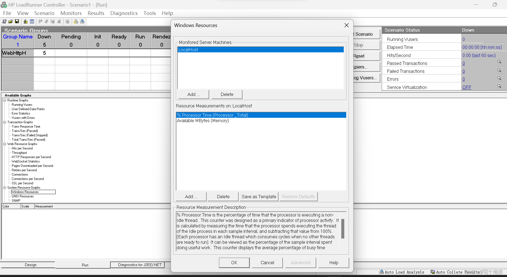Click the Save as Template button
This screenshot has width=507, height=277.
(x=259, y=197)
